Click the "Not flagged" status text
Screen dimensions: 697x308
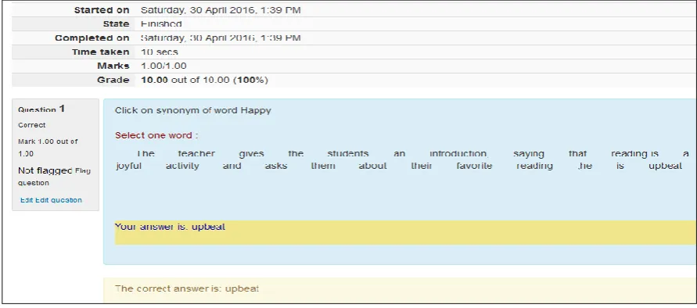[x=45, y=170]
